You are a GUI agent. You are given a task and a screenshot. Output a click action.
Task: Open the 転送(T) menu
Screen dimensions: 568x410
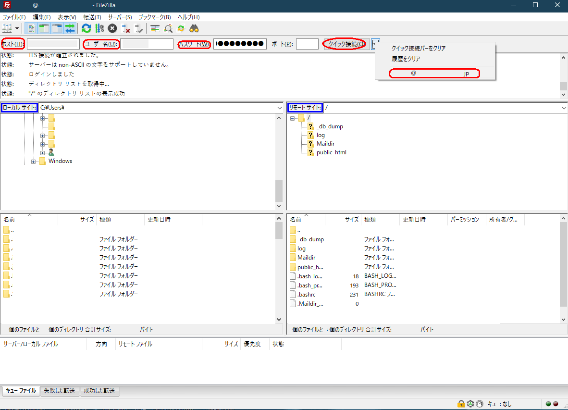coord(92,17)
